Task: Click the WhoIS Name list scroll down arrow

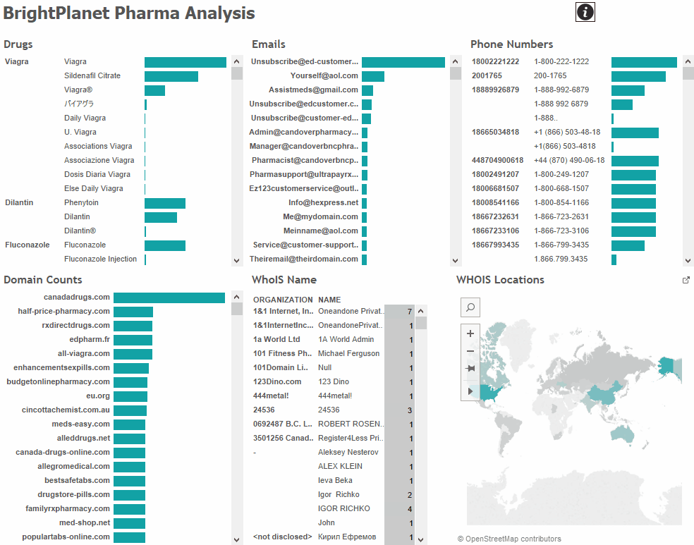Action: (x=421, y=539)
